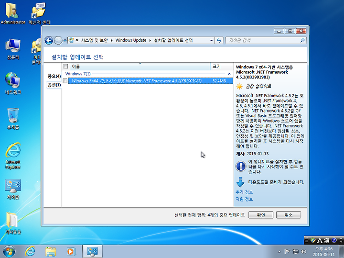This screenshot has height=258, width=344.
Task: Click the 제어판 검색 search box
Action: [x=262, y=40]
